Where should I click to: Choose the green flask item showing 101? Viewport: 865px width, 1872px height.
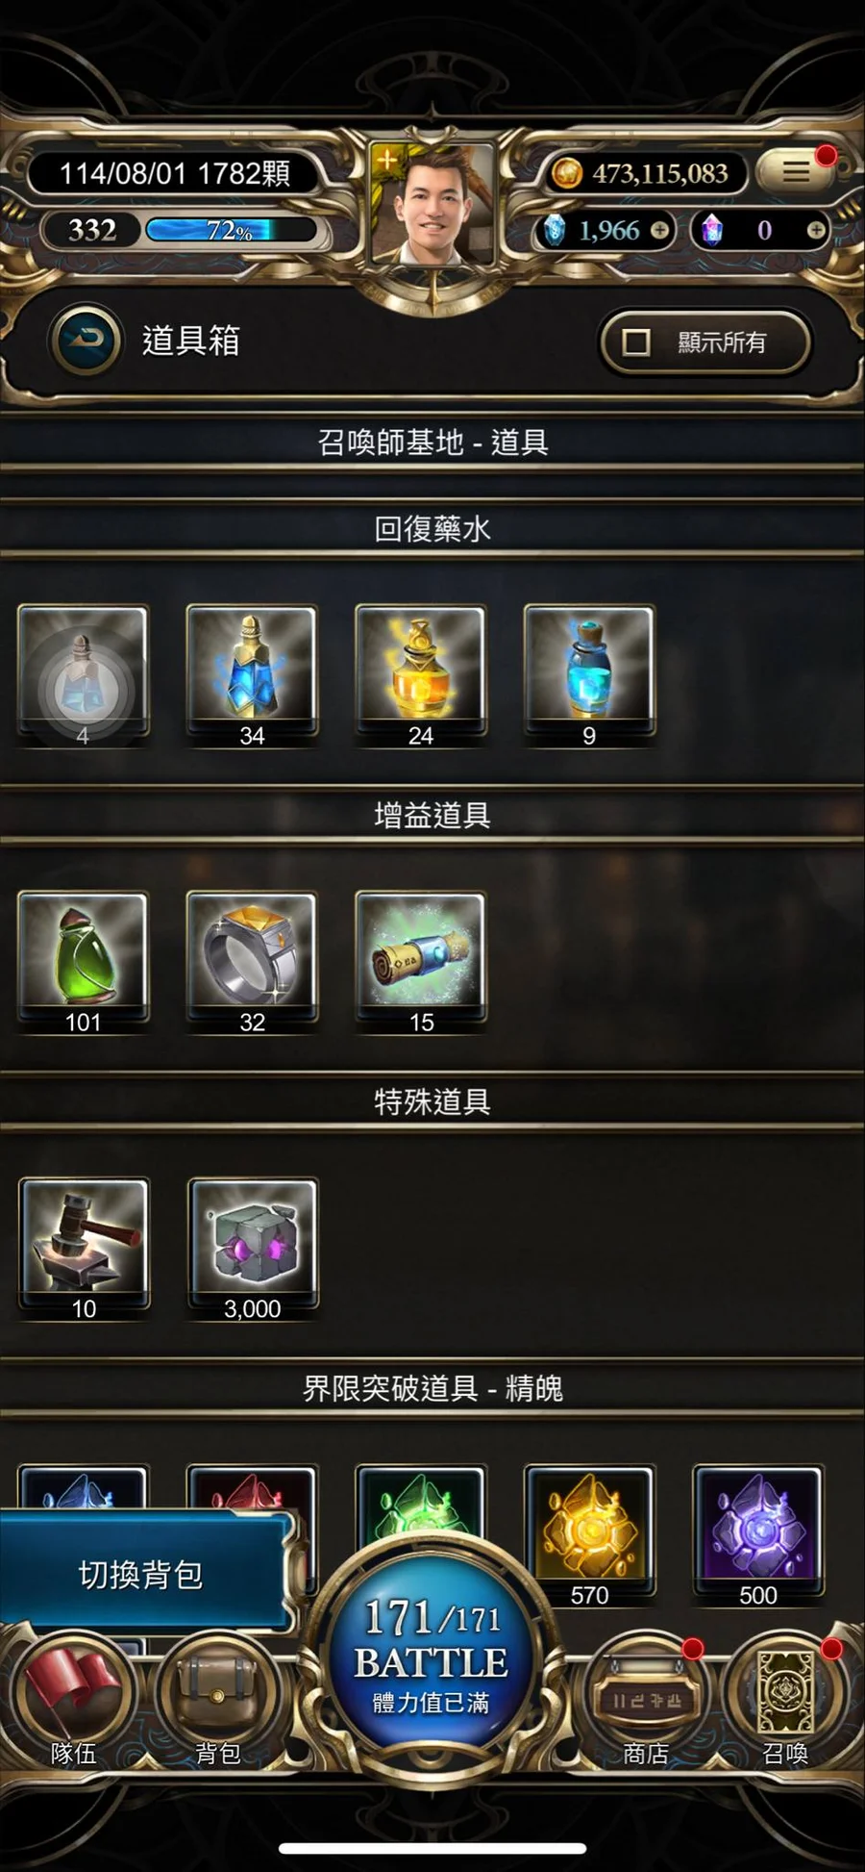click(83, 963)
